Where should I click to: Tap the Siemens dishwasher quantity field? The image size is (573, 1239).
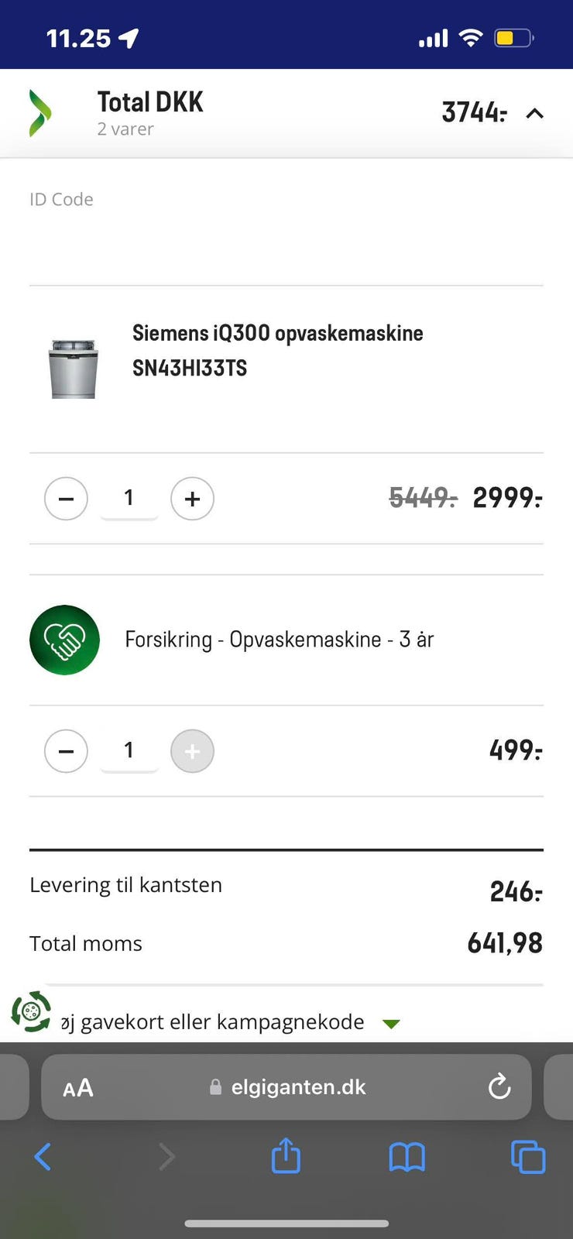click(x=129, y=498)
